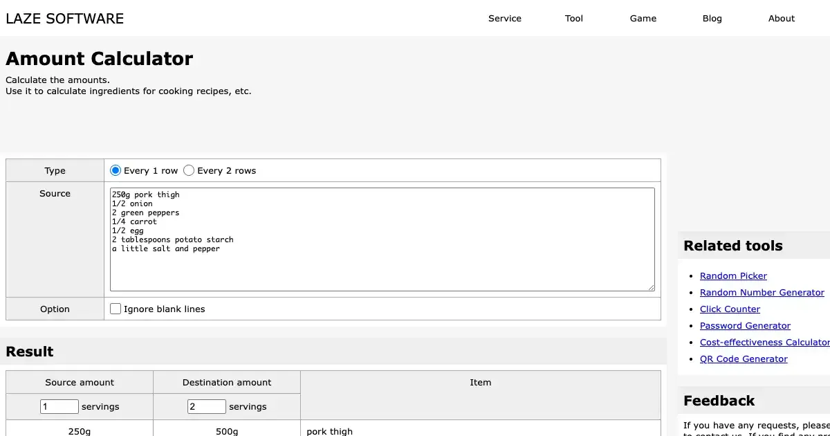Select the Every 2 rows option
The height and width of the screenshot is (436, 830).
point(189,170)
